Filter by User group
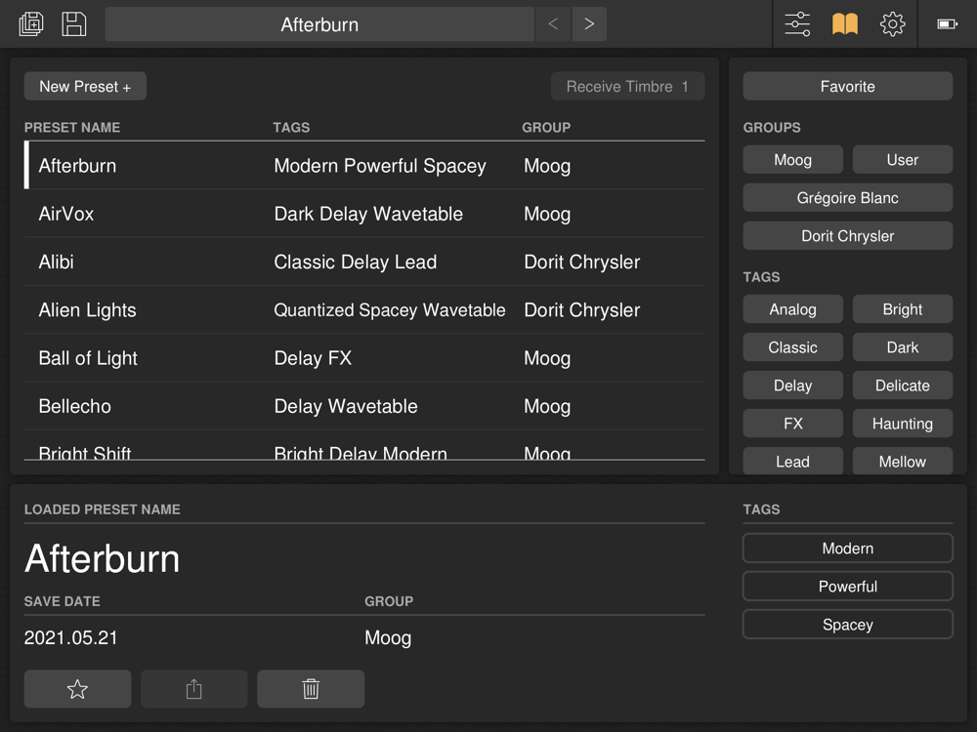Screen dimensions: 977x732 pos(902,160)
